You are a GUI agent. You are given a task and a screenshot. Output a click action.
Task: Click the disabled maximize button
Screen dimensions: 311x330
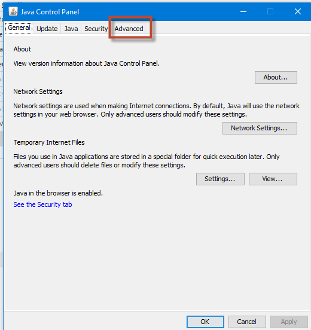[x=270, y=11]
